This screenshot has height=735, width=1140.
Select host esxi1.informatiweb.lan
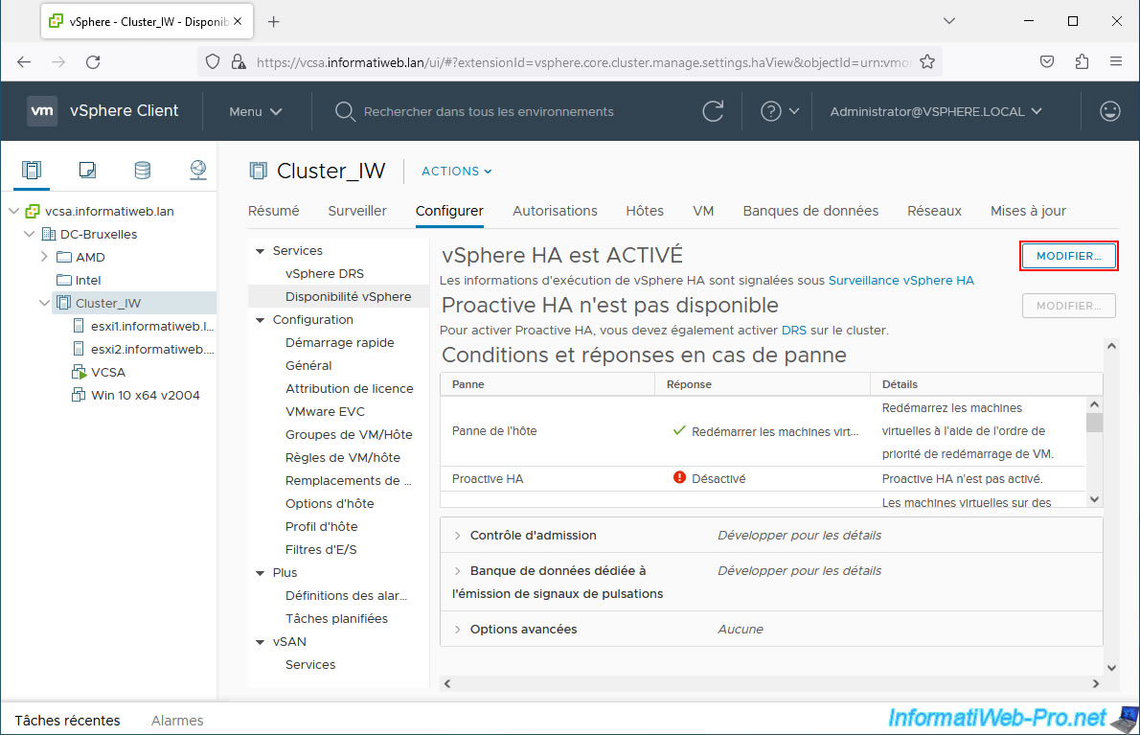point(151,327)
